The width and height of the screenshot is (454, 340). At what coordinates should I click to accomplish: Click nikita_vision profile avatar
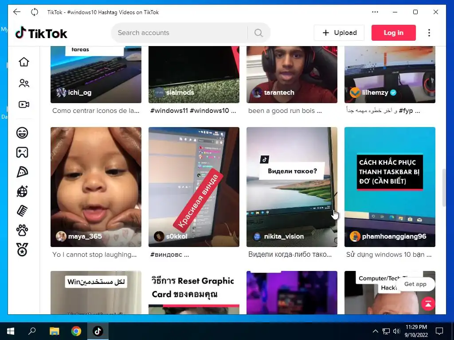pyautogui.click(x=257, y=236)
